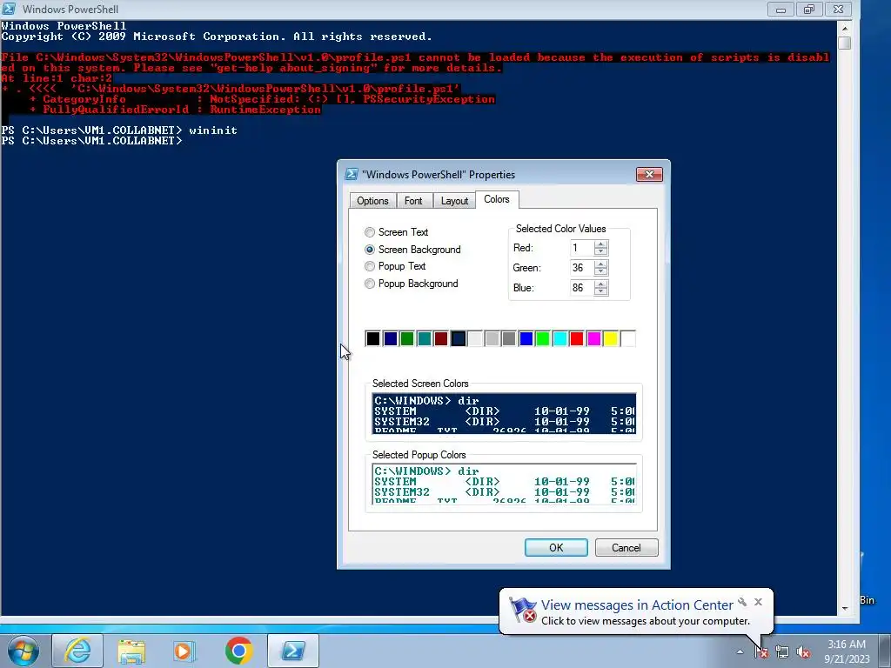This screenshot has height=668, width=891.
Task: Switch to the Font tab
Action: 413,201
